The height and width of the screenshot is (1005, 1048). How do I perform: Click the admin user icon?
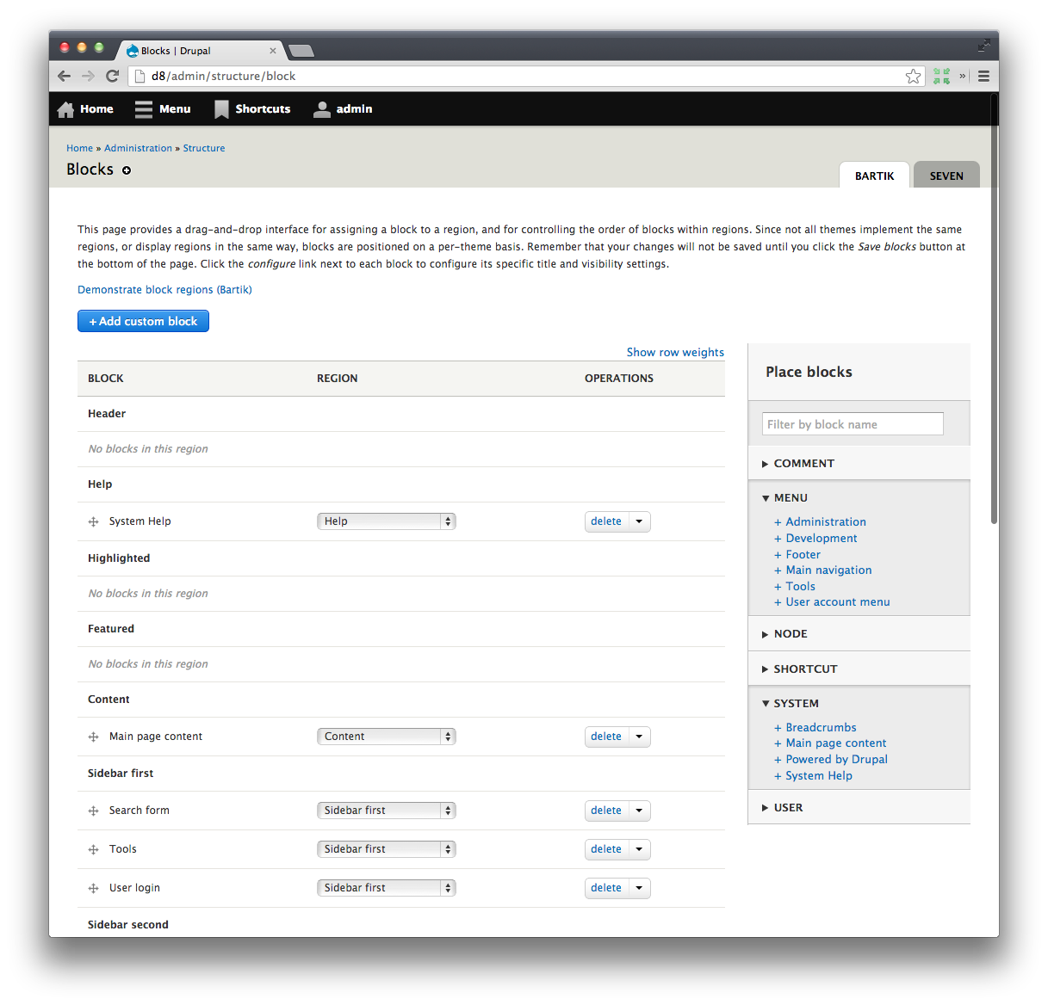(x=322, y=109)
